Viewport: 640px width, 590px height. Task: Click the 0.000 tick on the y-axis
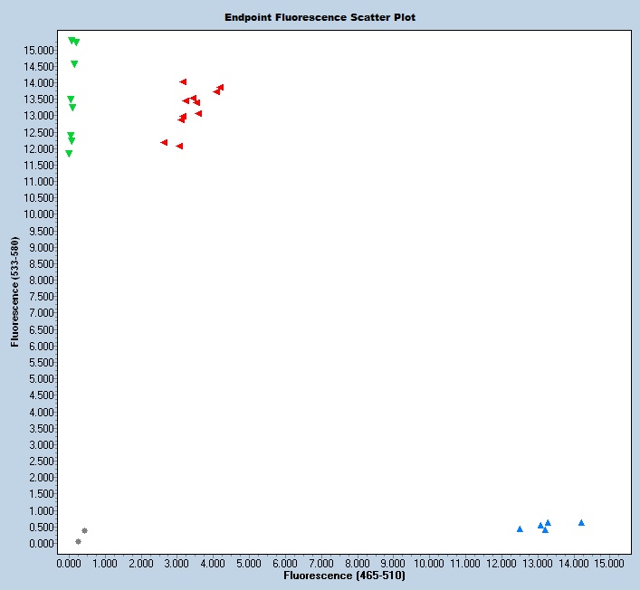[41, 544]
